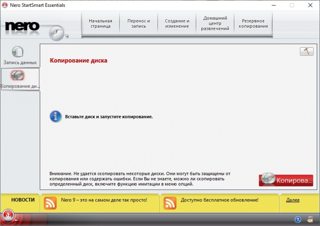Image resolution: width=320 pixels, height=226 pixels.
Task: Expand the arrow beside the Nero flame
Action: tap(16, 221)
